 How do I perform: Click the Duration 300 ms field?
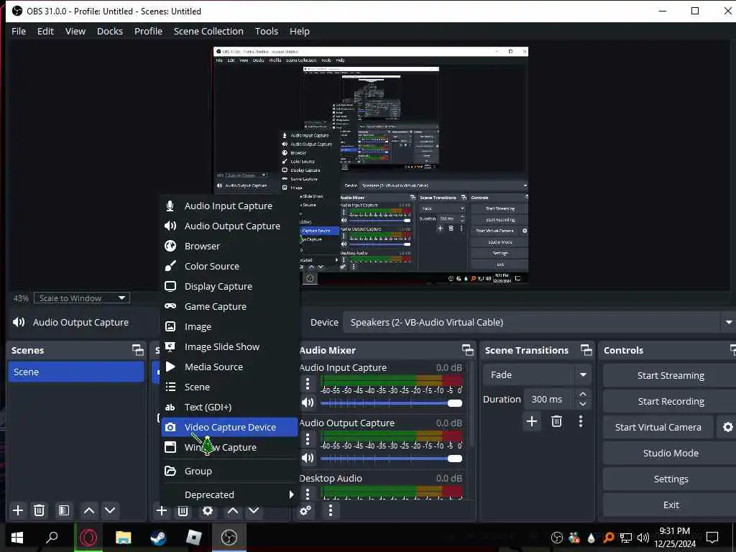(x=549, y=400)
